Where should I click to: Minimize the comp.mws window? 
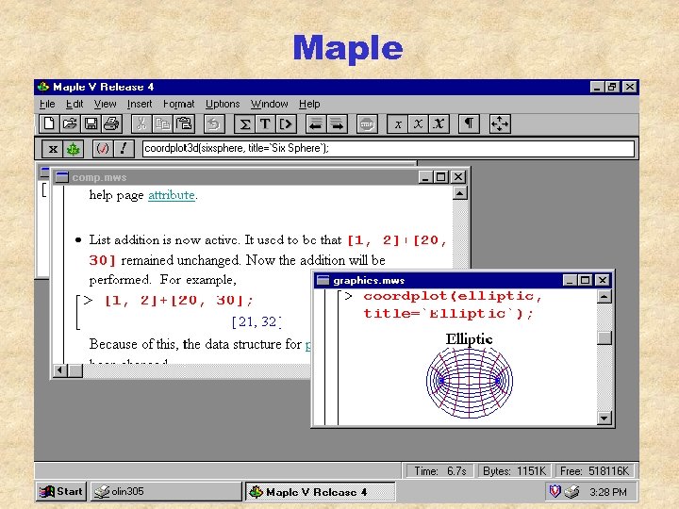pyautogui.click(x=425, y=177)
